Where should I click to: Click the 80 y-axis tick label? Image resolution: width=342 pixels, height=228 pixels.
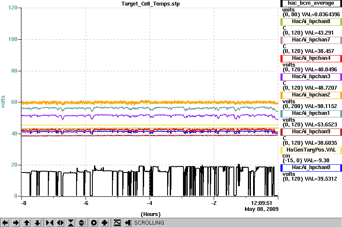pyautogui.click(x=15, y=71)
